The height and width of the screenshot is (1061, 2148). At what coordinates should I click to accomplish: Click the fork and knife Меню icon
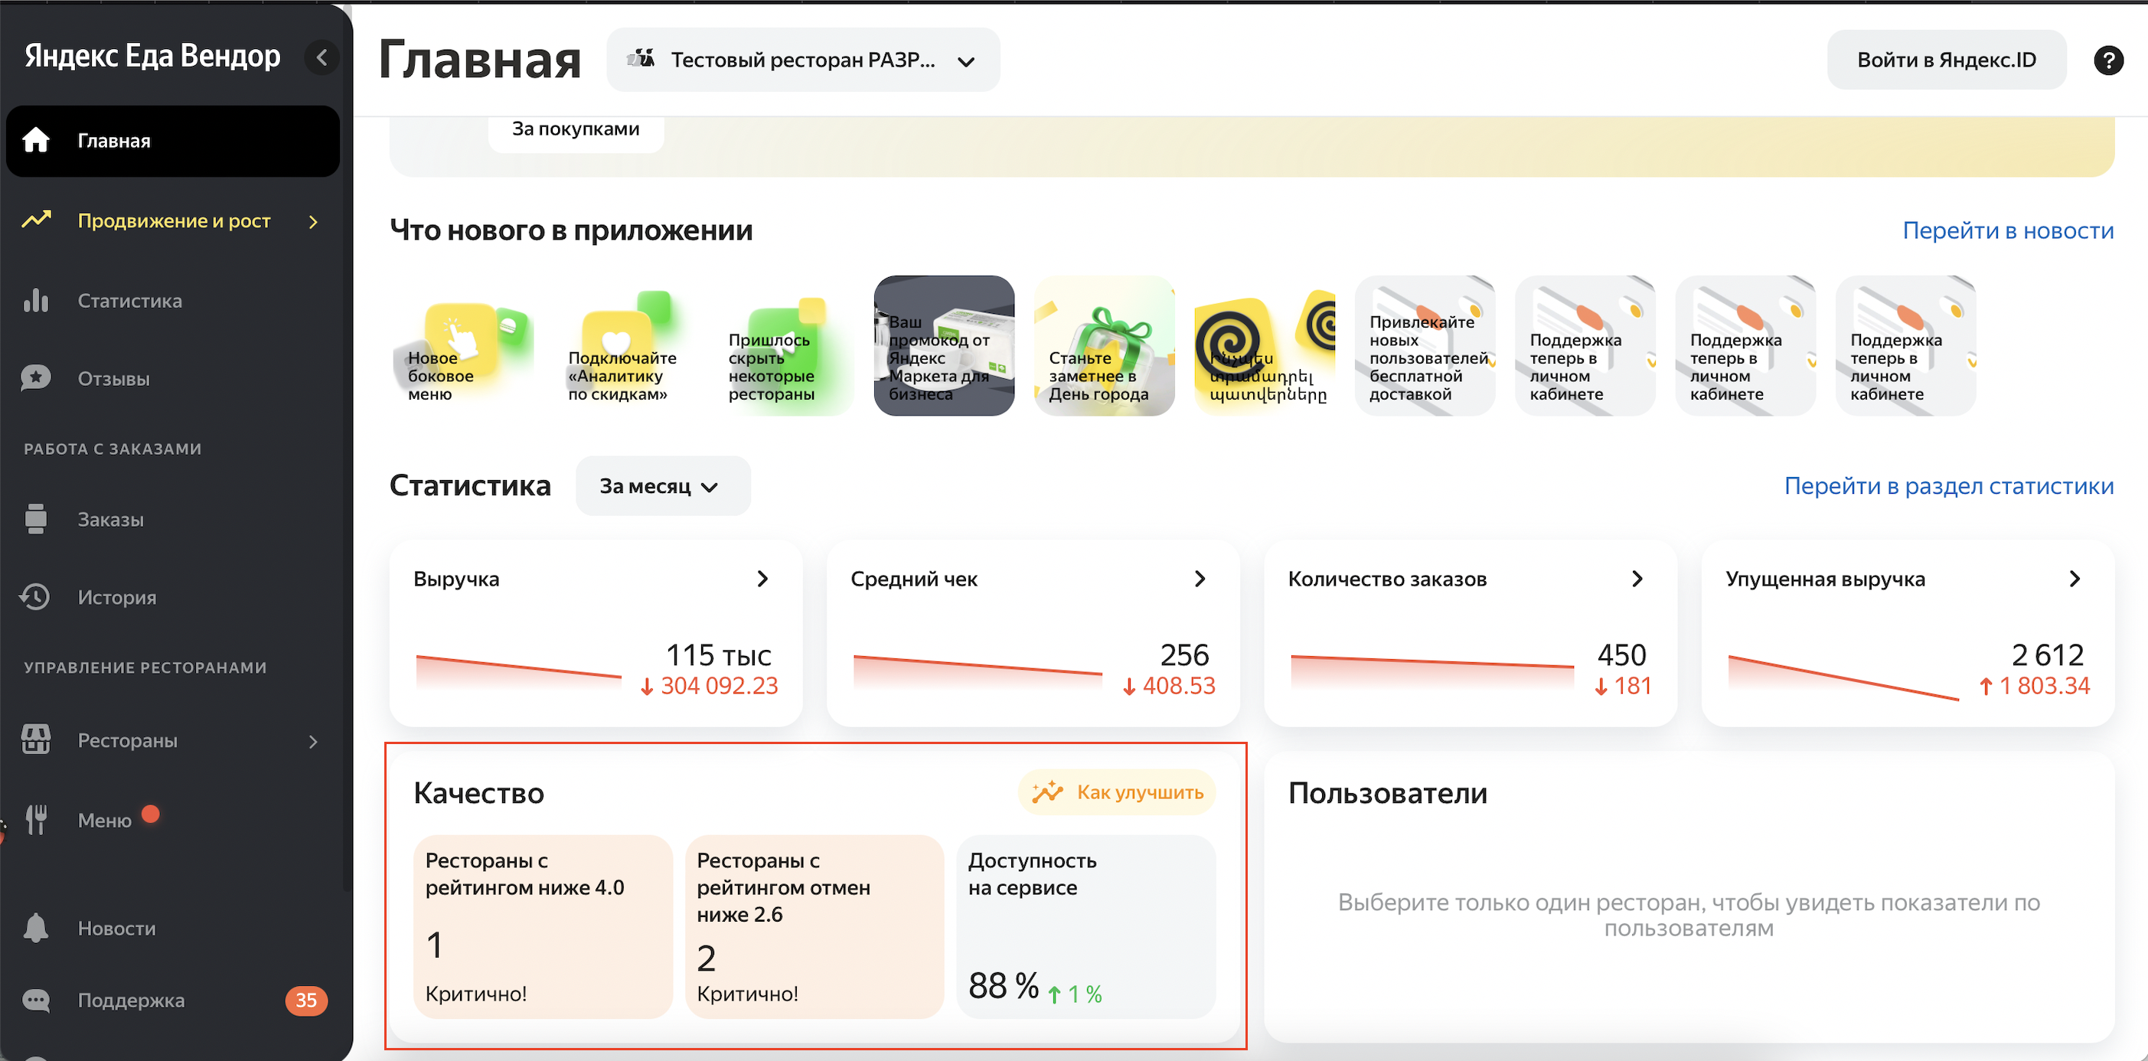(36, 820)
